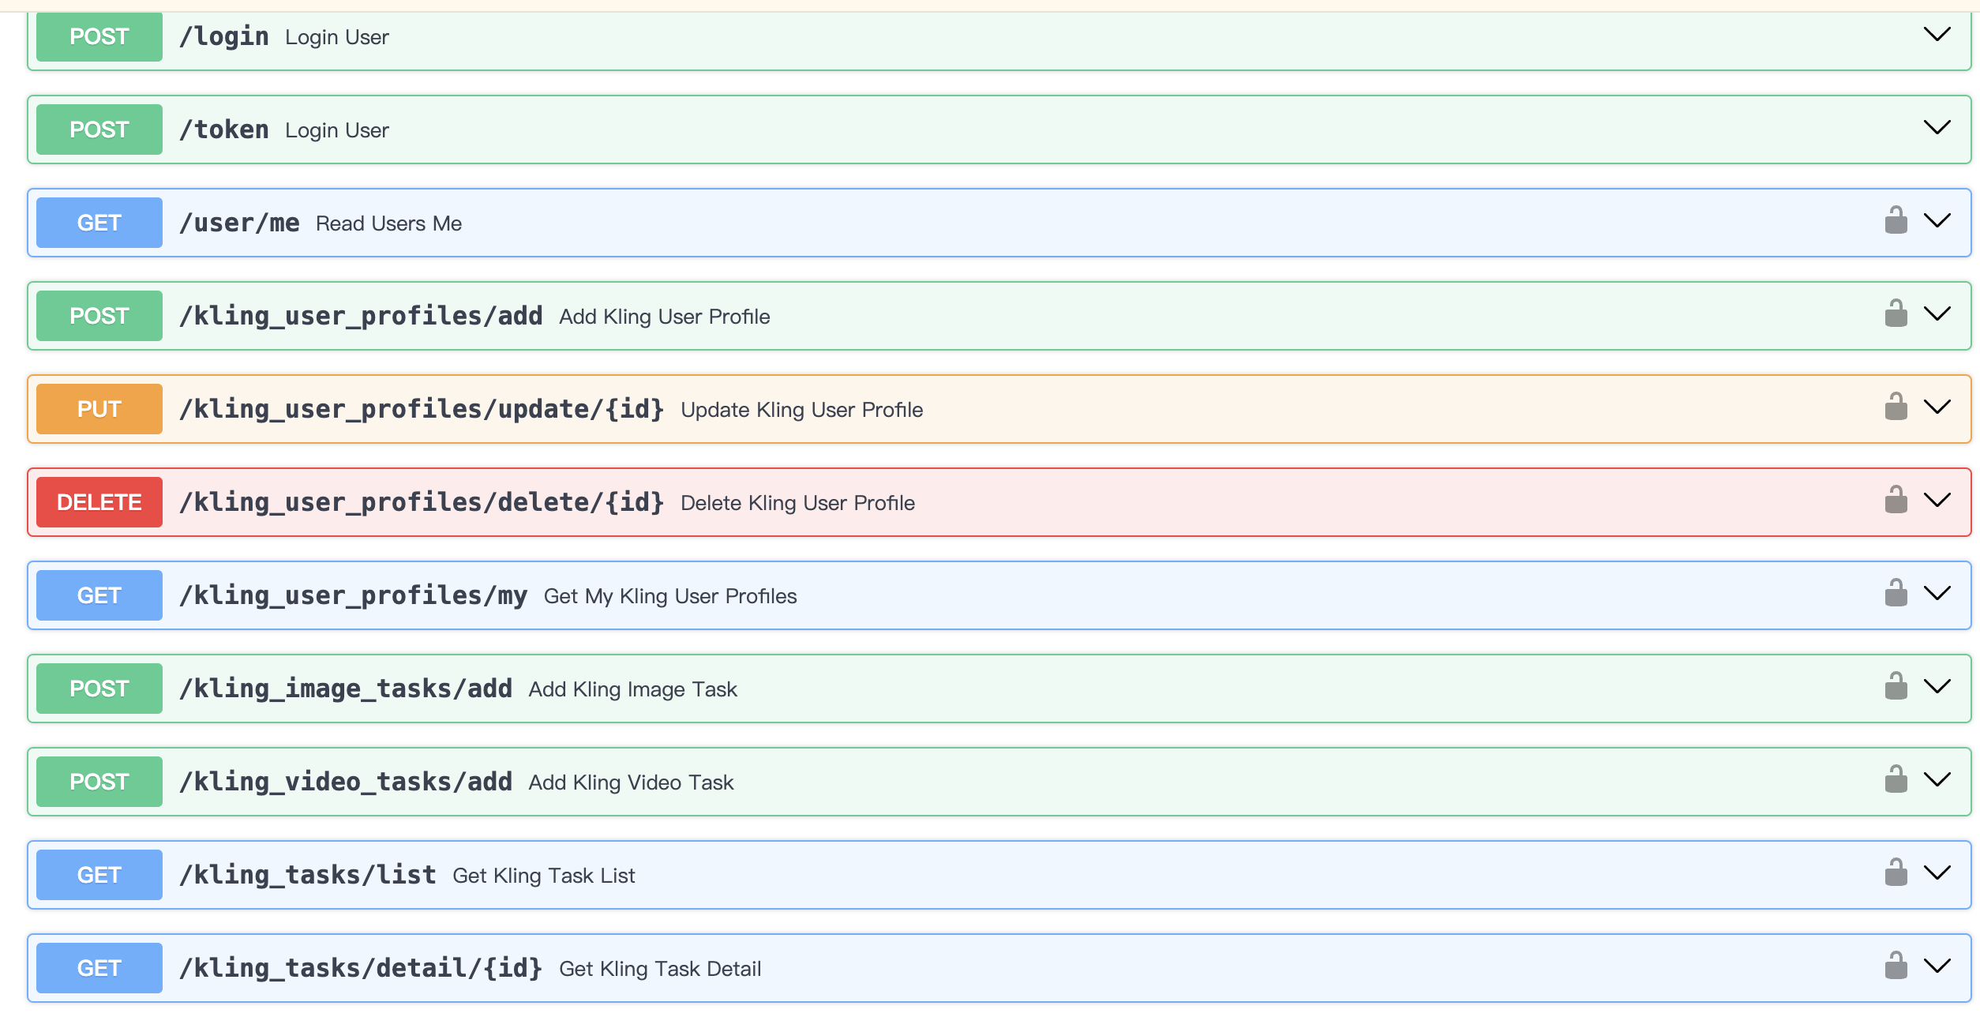
Task: Click the lock icon on /user/me row
Action: 1896,220
